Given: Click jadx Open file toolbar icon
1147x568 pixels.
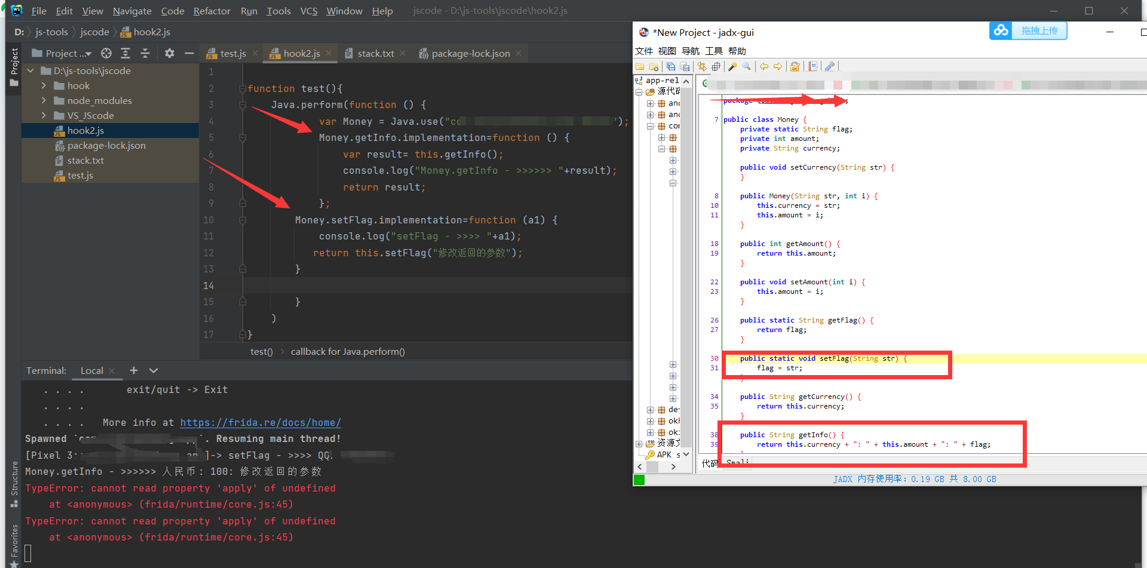Looking at the screenshot, I should coord(640,67).
